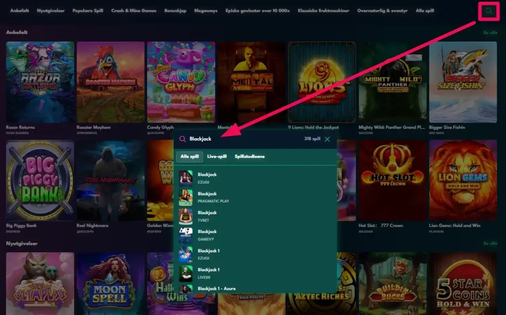This screenshot has width=506, height=315.
Task: Go to Megaways category in top navigation
Action: click(206, 10)
